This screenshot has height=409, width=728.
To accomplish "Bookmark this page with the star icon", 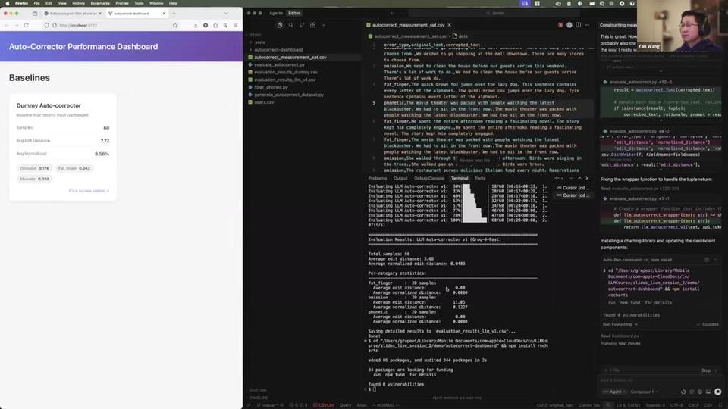I will 175,26.
